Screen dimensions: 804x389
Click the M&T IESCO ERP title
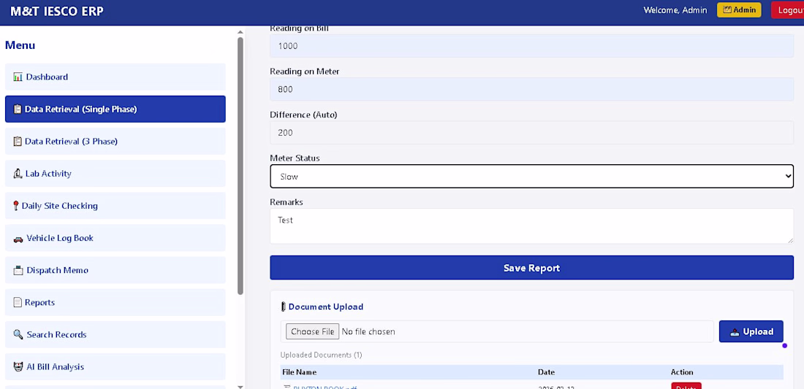(x=57, y=12)
